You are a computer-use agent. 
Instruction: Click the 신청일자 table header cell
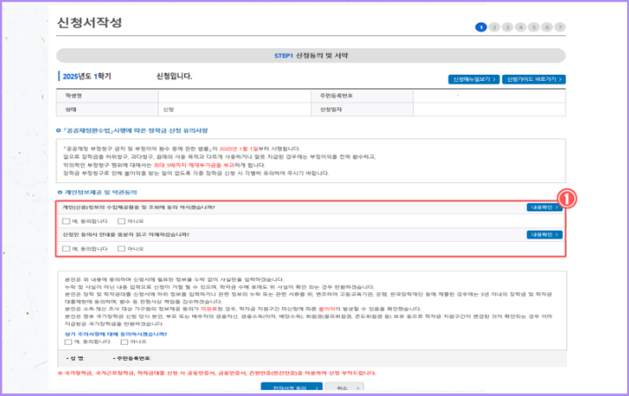tap(362, 109)
